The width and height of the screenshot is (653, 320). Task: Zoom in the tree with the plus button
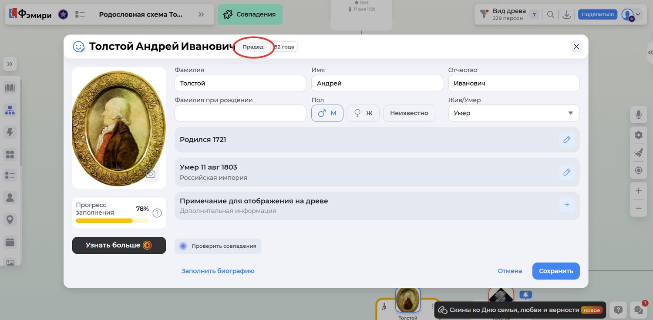(x=639, y=191)
